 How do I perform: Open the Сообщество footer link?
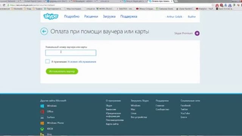(162, 110)
